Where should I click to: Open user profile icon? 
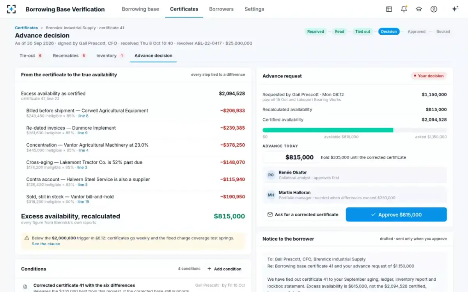pyautogui.click(x=434, y=9)
